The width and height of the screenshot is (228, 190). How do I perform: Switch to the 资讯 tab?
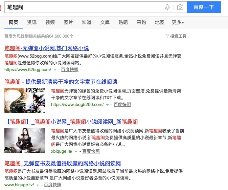point(32,22)
